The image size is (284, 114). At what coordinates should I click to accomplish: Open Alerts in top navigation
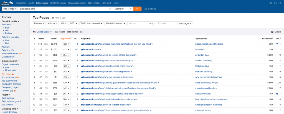pyautogui.click(x=31, y=3)
